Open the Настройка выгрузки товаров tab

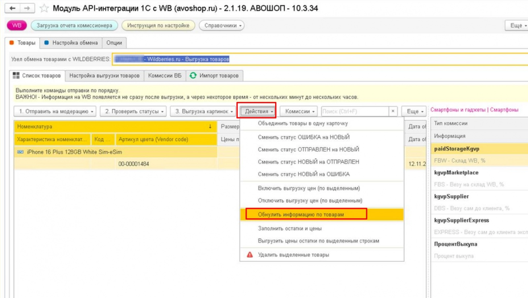104,76
